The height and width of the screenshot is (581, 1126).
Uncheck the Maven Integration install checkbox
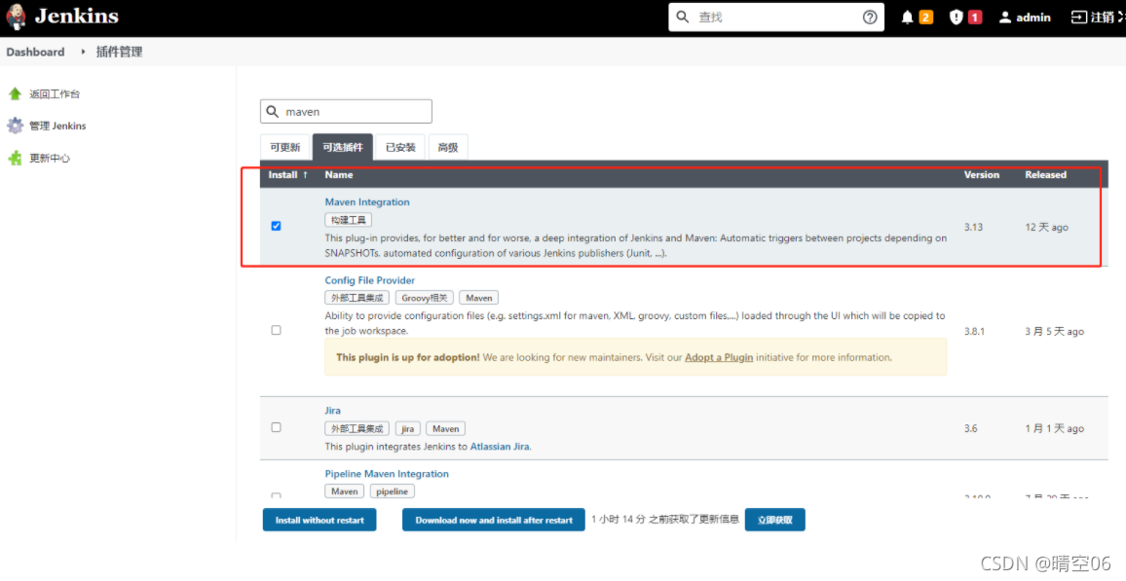(276, 226)
